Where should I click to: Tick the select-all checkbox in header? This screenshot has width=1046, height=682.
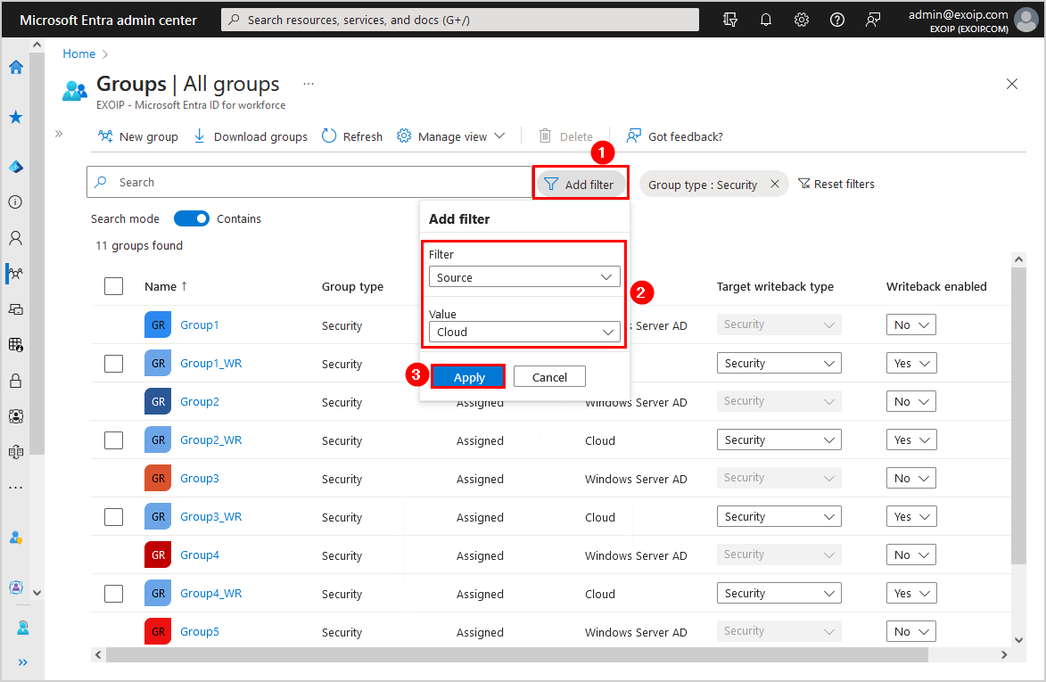click(113, 286)
